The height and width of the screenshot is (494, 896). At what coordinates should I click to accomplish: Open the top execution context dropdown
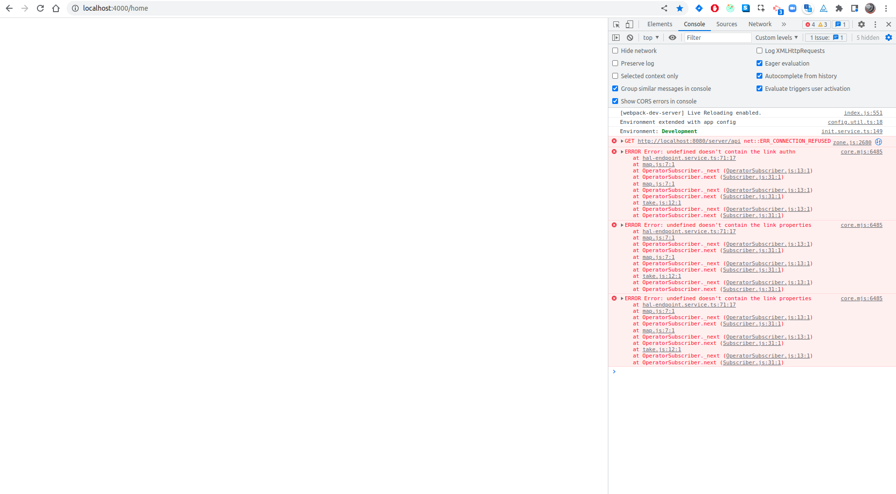pos(650,37)
